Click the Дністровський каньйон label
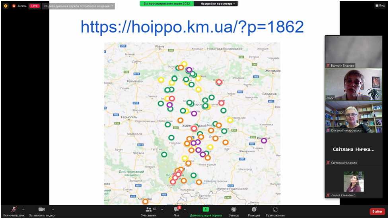389x219 pixels. (x=131, y=173)
